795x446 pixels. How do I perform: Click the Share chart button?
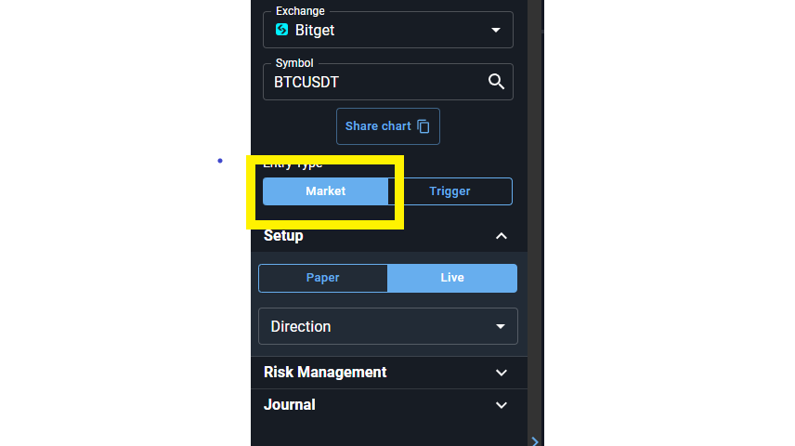click(x=388, y=126)
